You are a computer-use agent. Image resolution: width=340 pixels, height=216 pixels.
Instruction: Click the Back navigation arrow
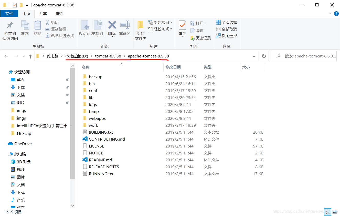6,56
